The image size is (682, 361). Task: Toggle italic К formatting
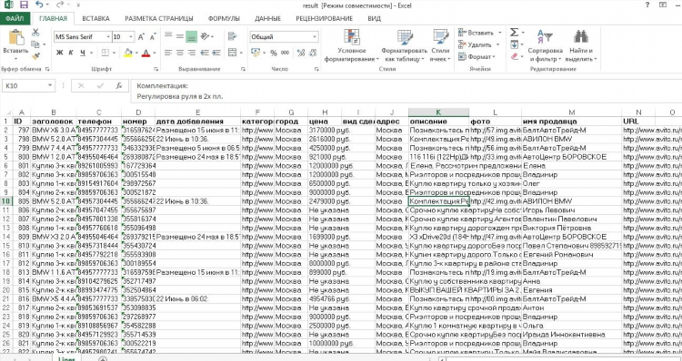click(x=71, y=53)
